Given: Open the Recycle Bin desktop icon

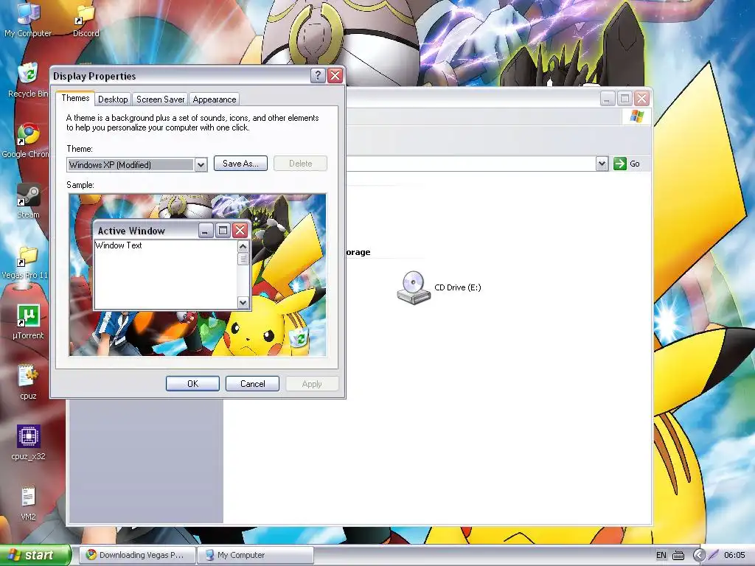Looking at the screenshot, I should pyautogui.click(x=28, y=80).
